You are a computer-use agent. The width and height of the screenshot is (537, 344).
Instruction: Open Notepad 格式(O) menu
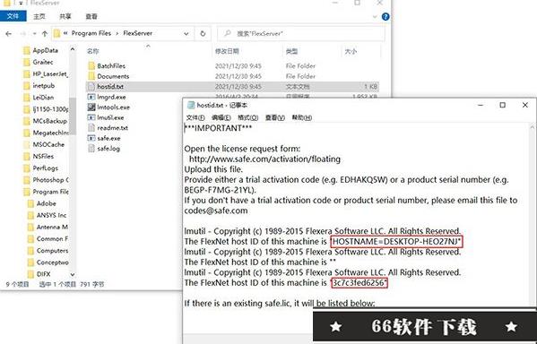coord(248,117)
